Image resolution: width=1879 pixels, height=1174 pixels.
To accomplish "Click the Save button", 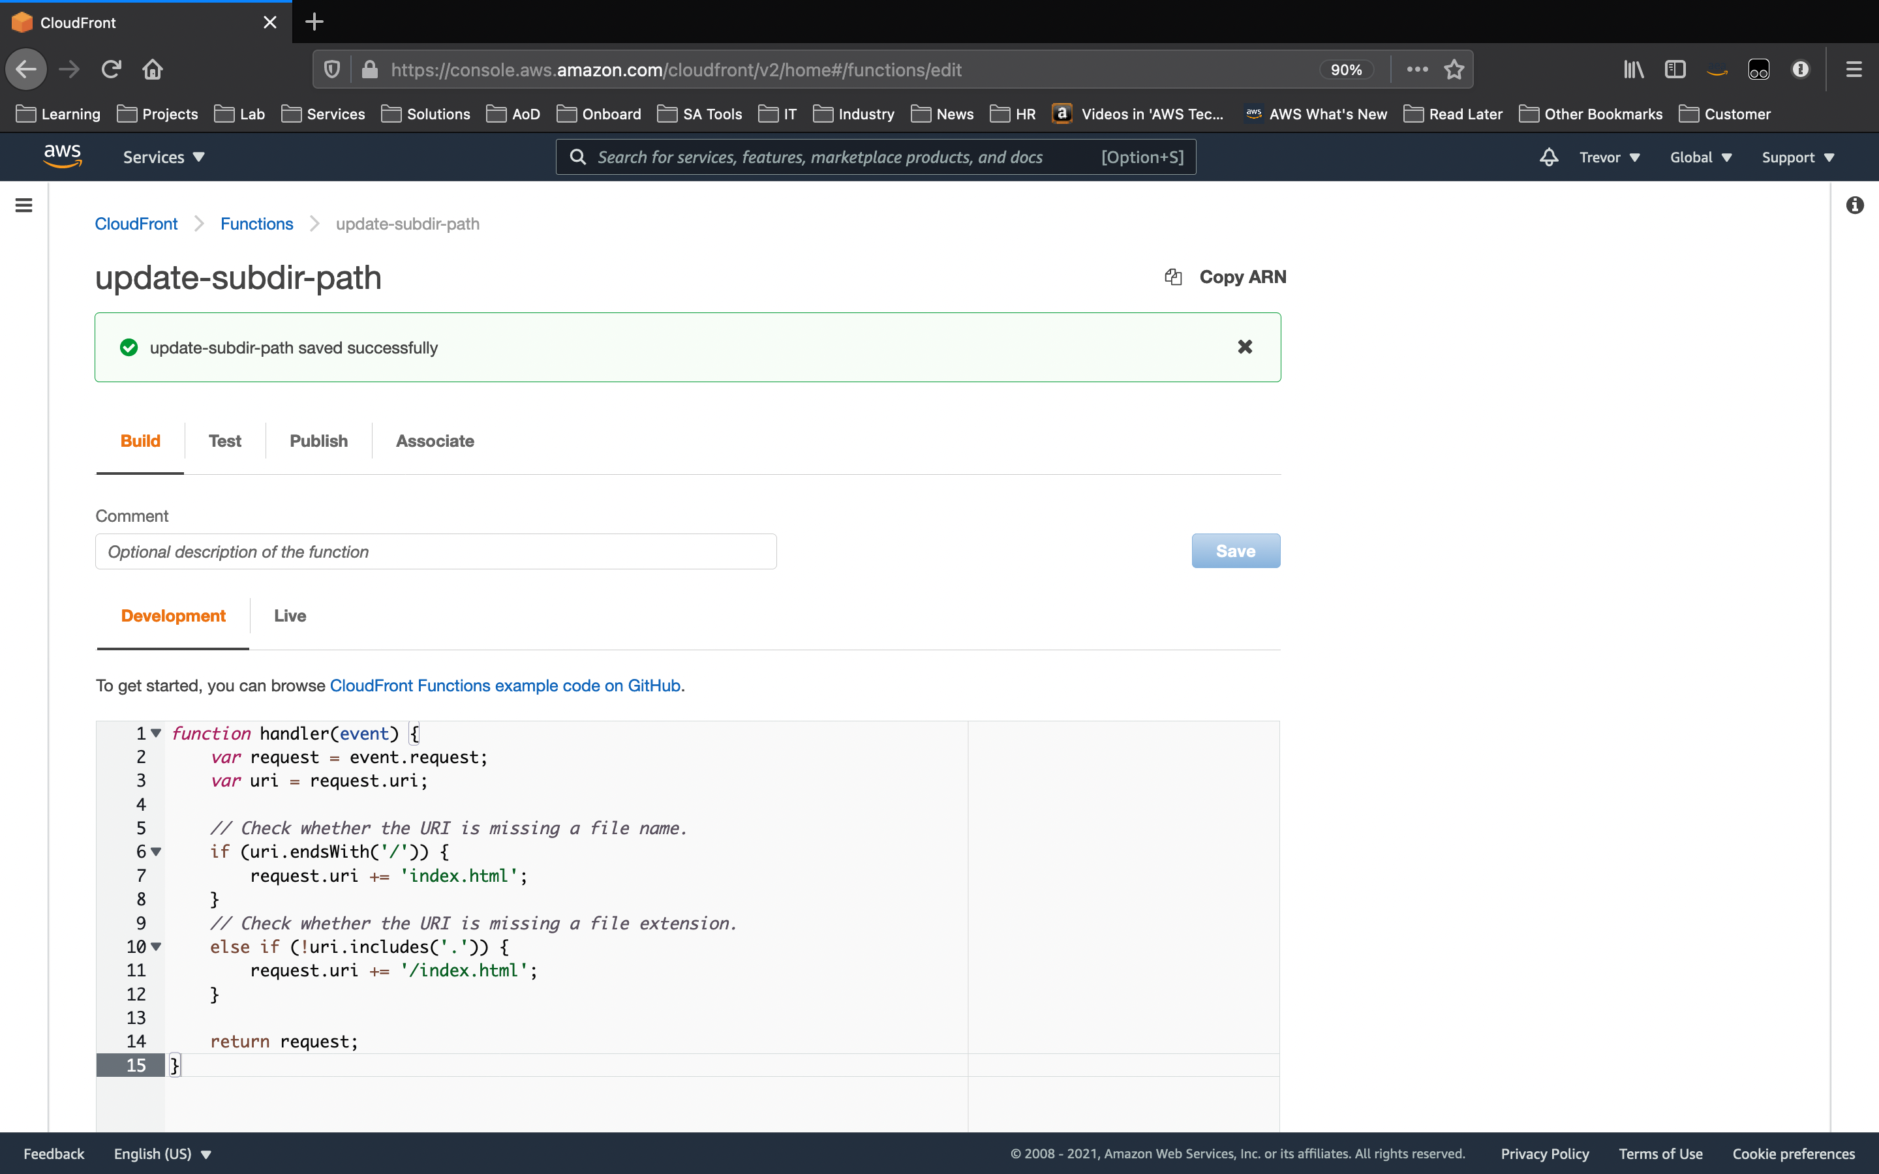I will coord(1235,550).
